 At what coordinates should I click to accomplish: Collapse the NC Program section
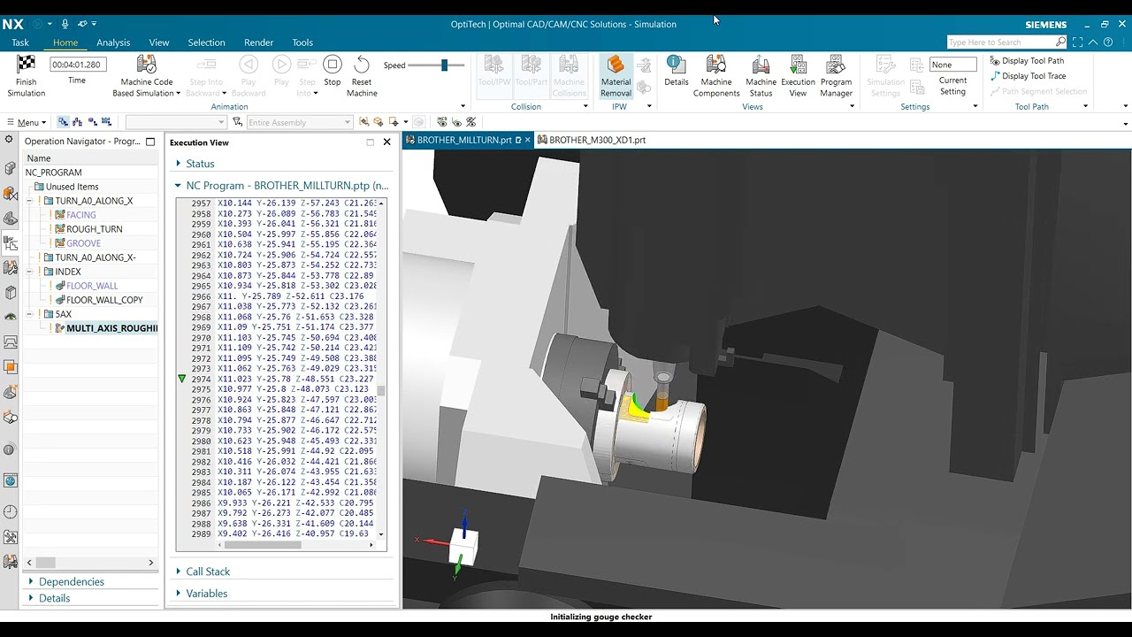tap(178, 186)
